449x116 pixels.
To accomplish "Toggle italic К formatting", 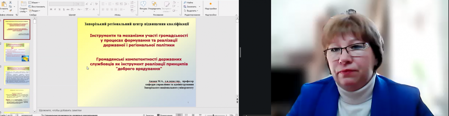I will pyautogui.click(x=55, y=9).
